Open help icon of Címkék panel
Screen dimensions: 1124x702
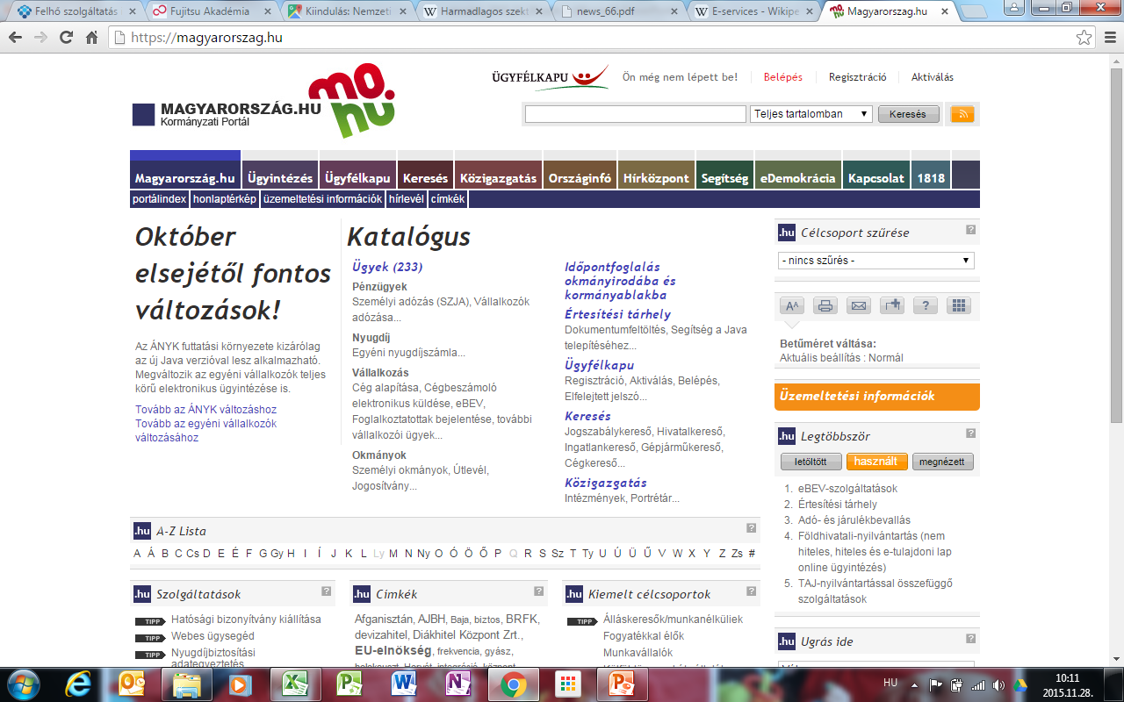tap(539, 591)
